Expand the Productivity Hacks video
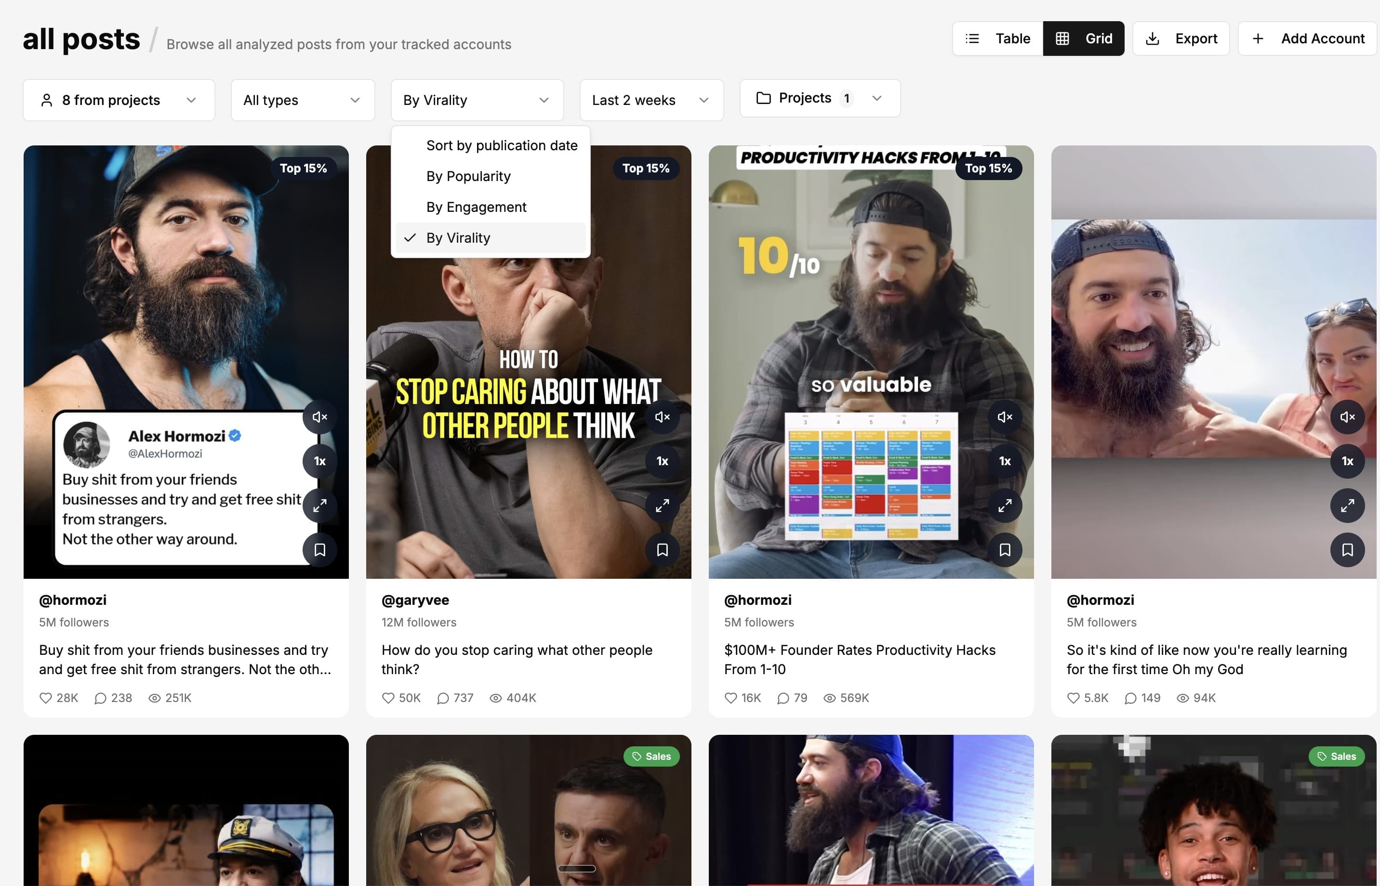The width and height of the screenshot is (1380, 886). 1005,505
